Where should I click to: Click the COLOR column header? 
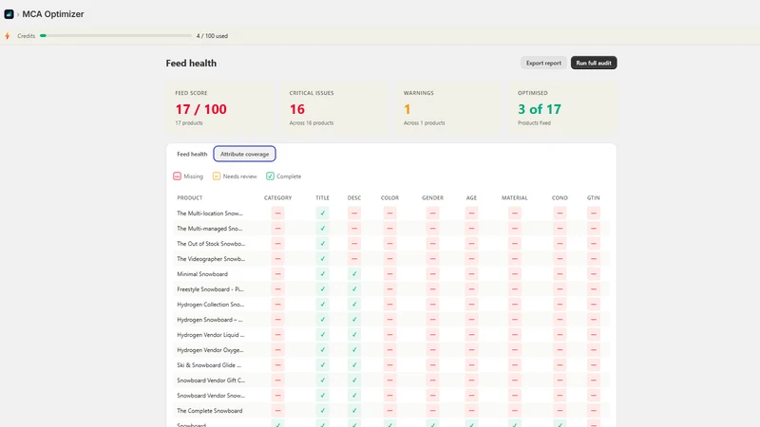[x=389, y=198]
